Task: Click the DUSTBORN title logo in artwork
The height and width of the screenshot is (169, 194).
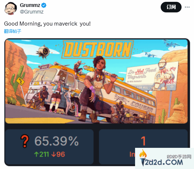Action: pos(98,49)
